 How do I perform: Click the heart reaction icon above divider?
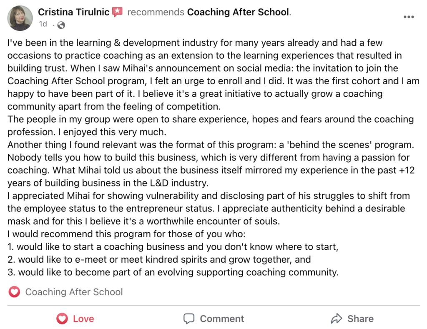tap(14, 292)
